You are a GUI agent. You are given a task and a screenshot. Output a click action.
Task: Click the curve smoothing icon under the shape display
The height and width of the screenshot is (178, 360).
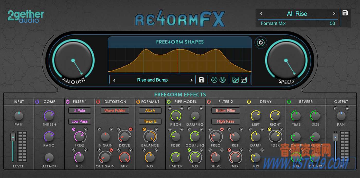[x=214, y=80]
